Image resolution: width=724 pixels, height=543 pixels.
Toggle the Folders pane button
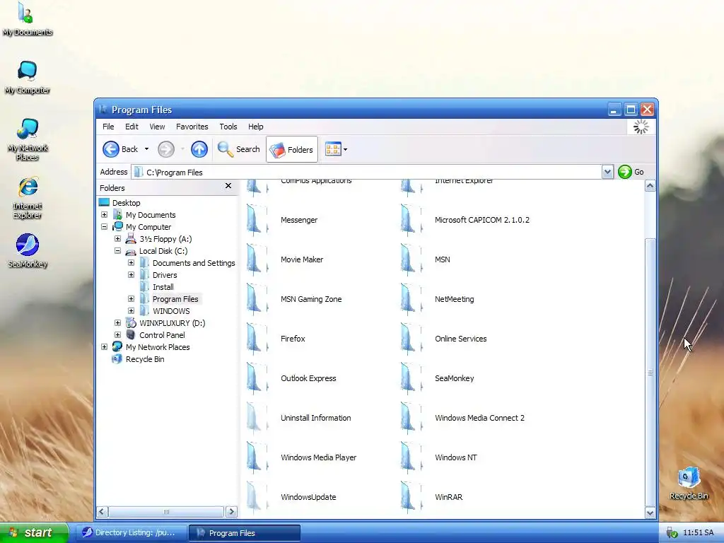(x=292, y=149)
